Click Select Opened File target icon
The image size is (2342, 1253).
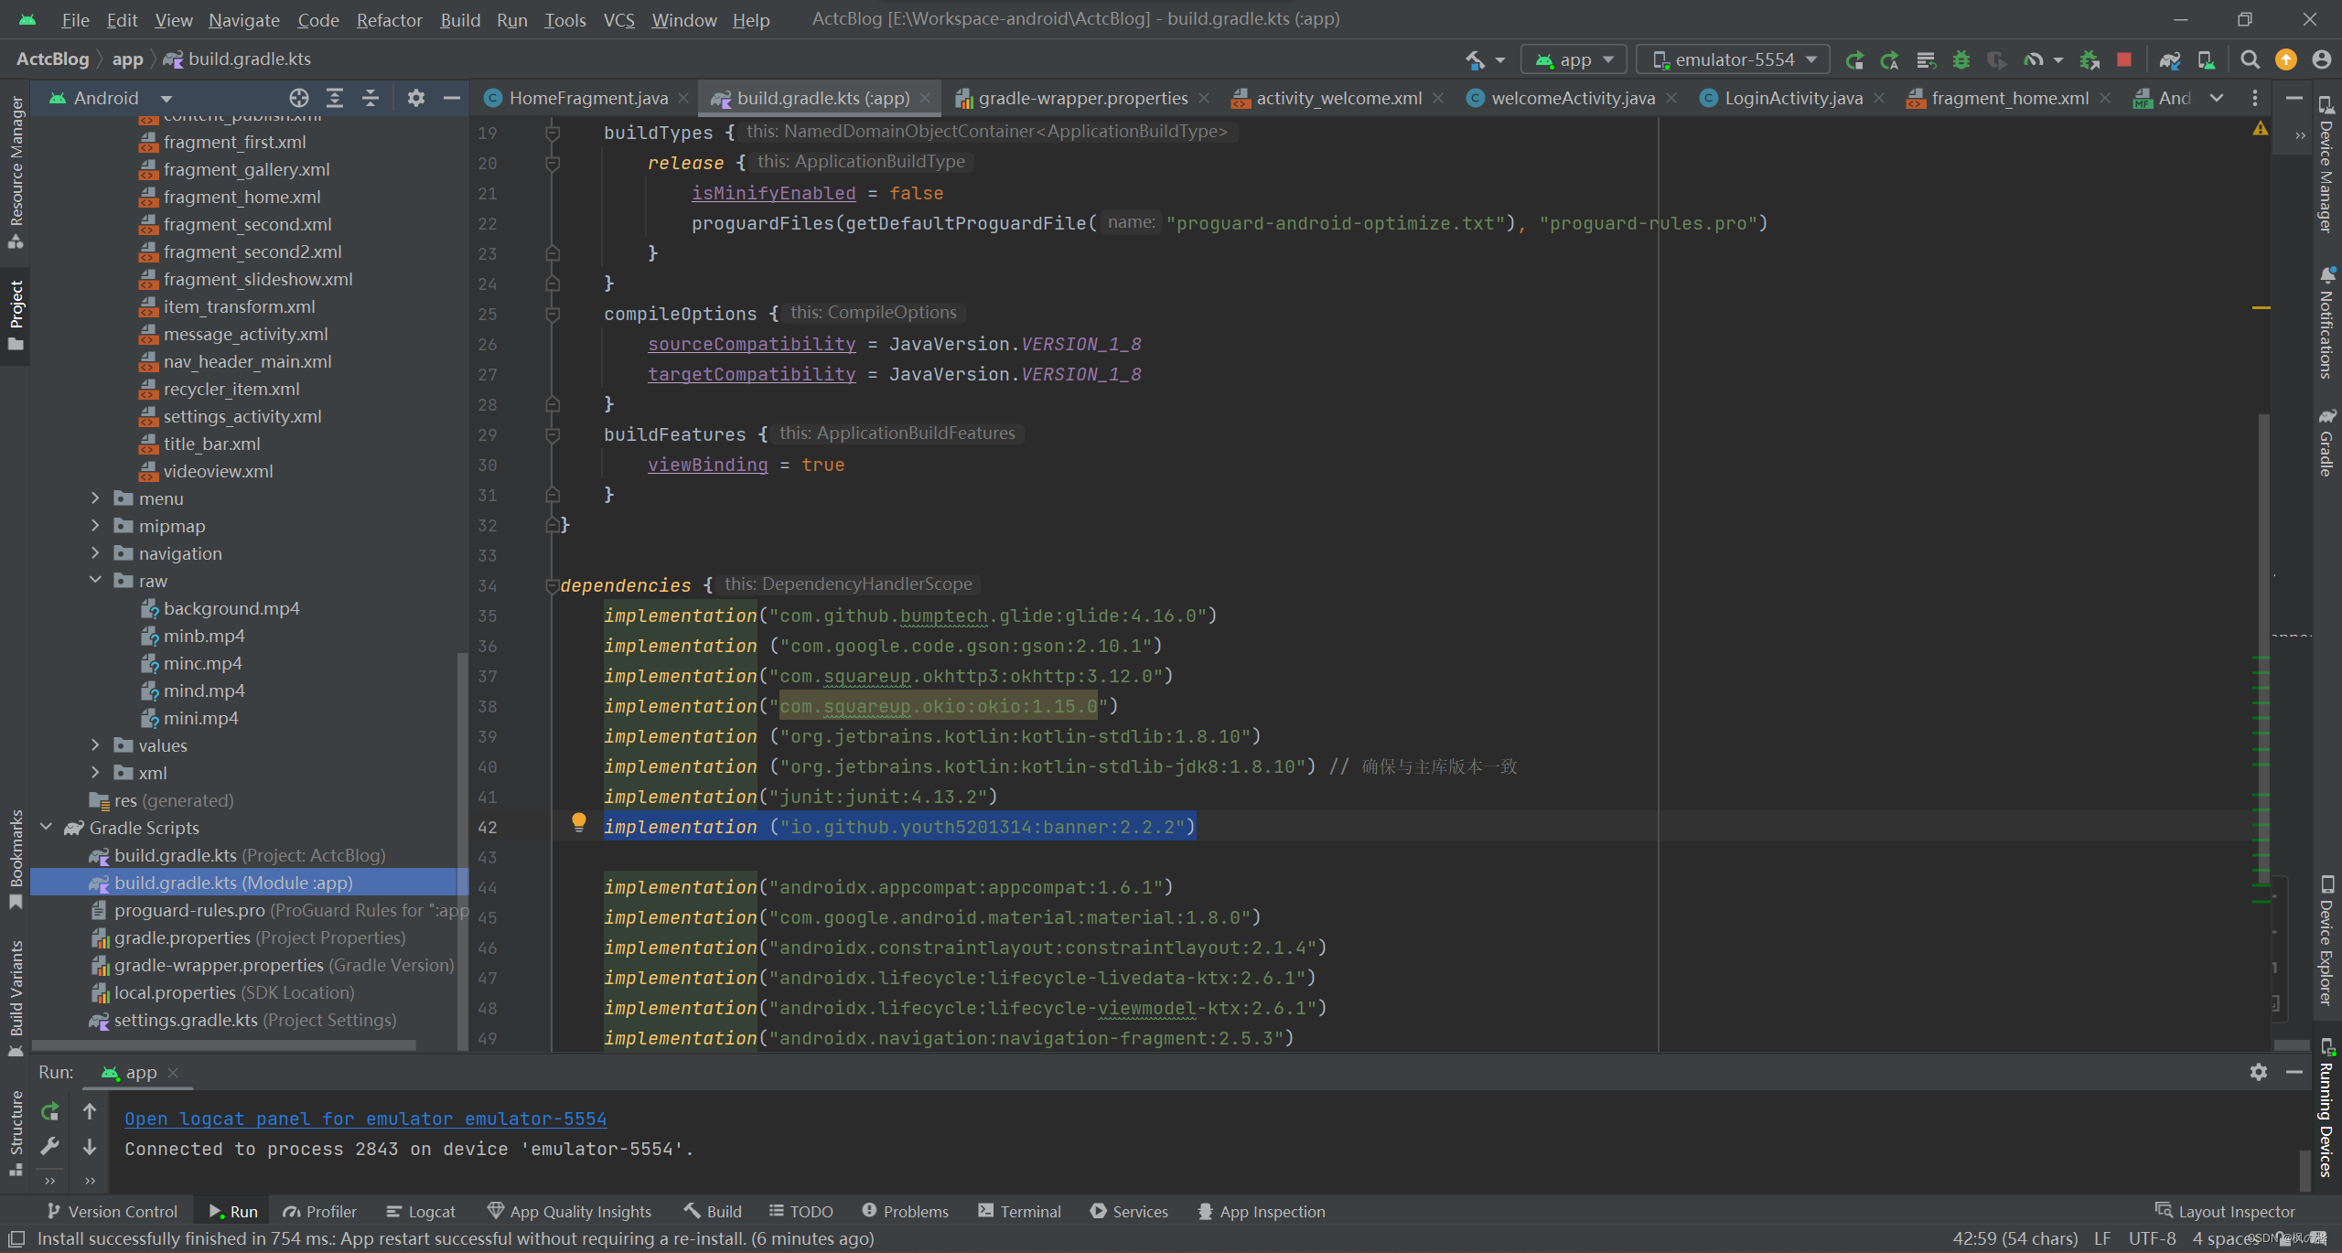click(299, 98)
